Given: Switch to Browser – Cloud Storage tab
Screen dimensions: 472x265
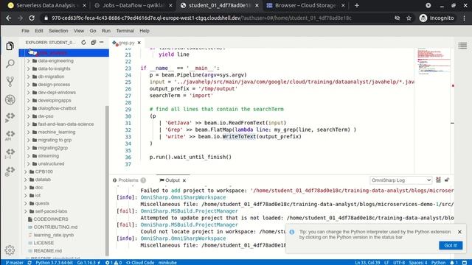Looking at the screenshot, I should pos(305,5).
